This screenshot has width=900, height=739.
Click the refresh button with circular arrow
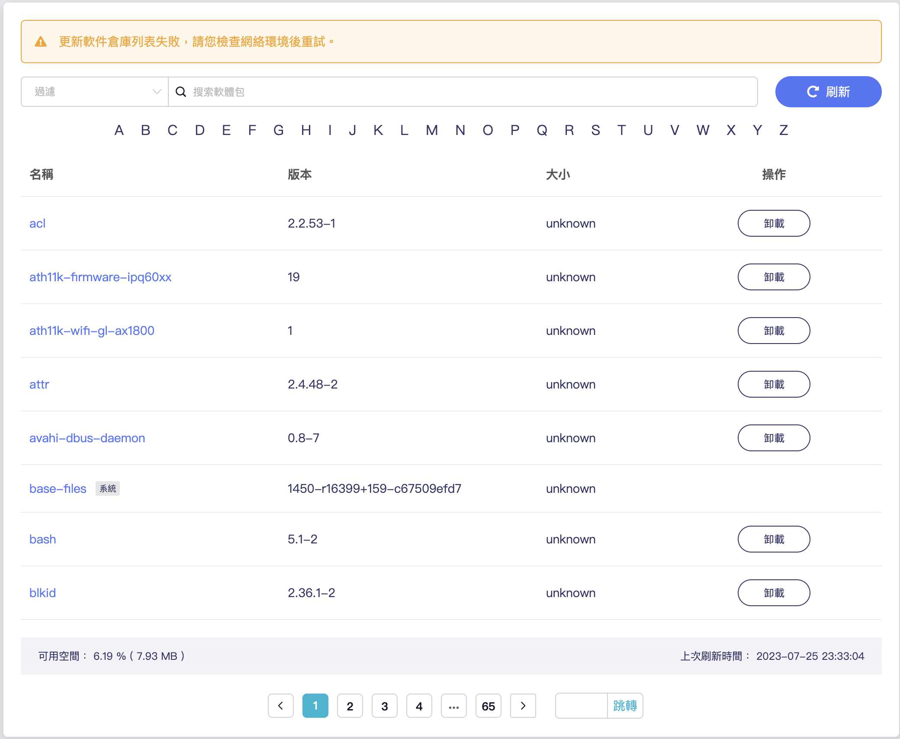pyautogui.click(x=828, y=92)
